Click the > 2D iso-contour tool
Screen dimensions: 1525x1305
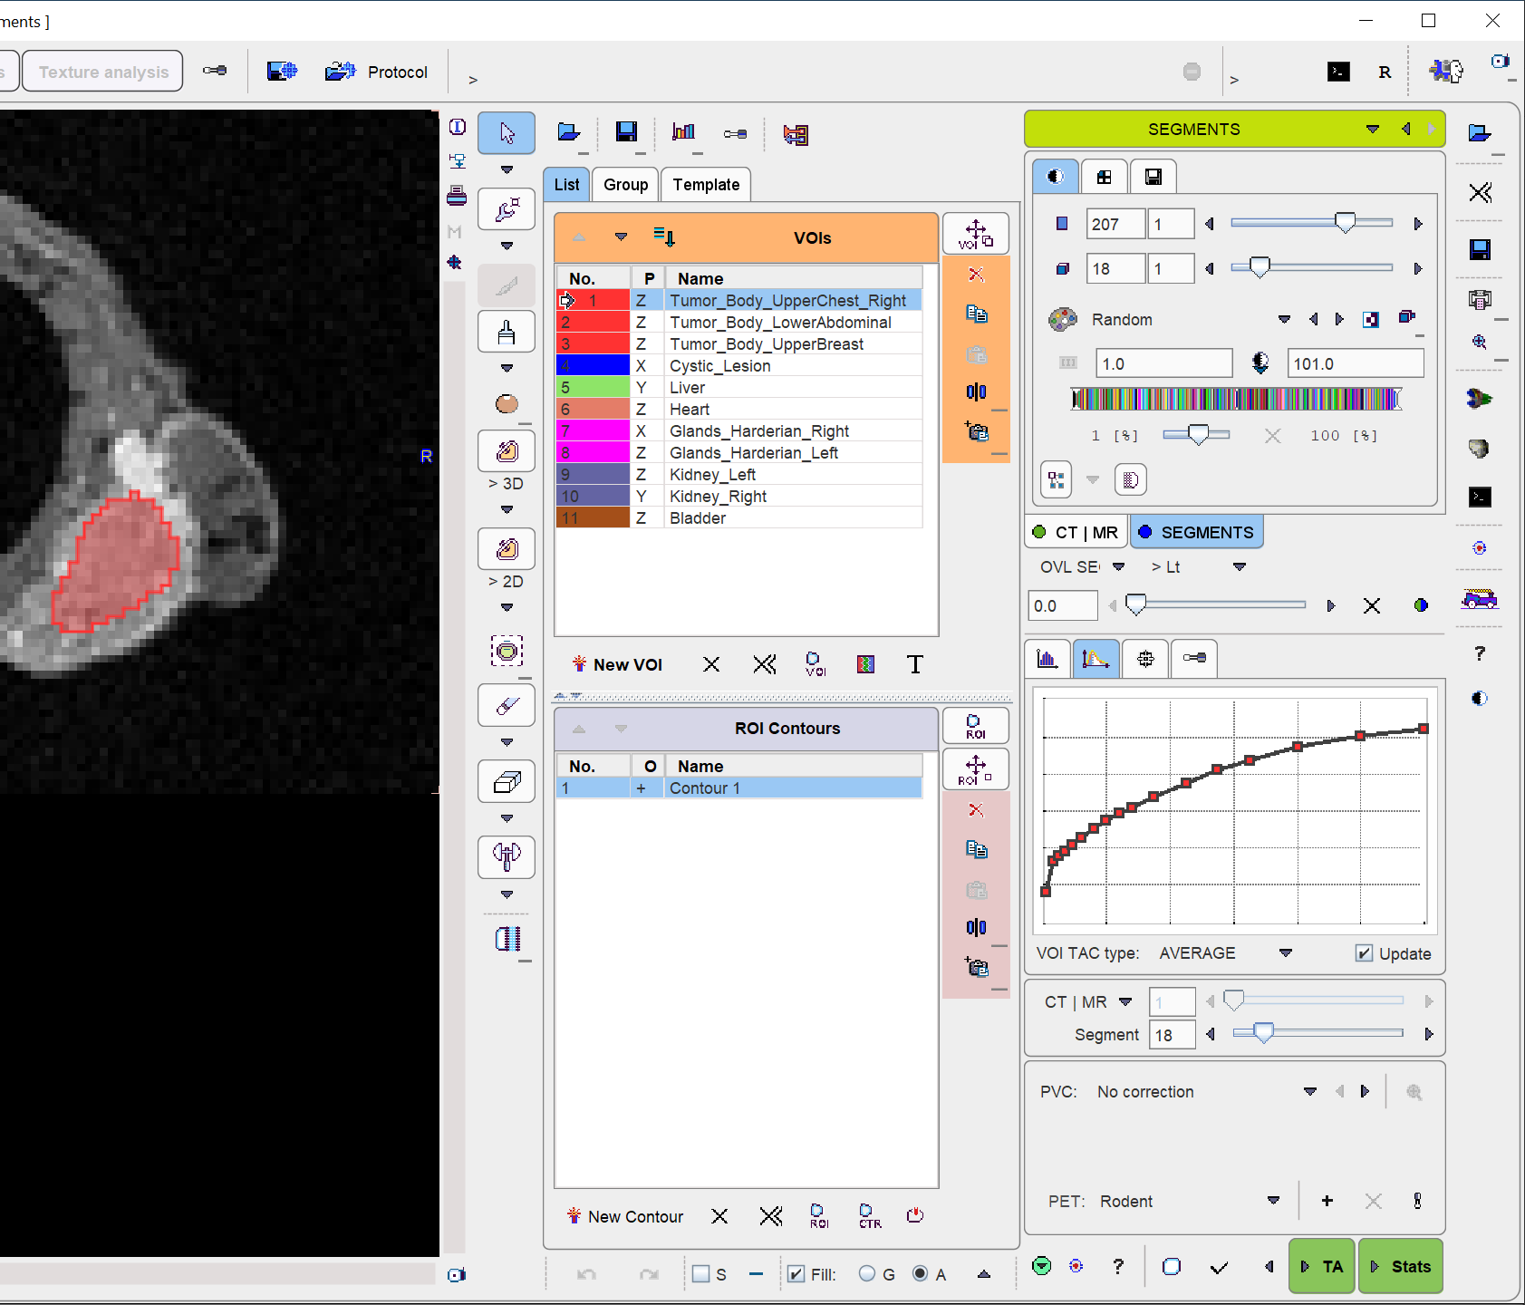coord(507,549)
